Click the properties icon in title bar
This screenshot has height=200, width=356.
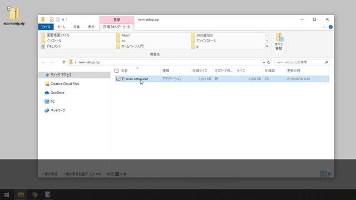pos(52,19)
